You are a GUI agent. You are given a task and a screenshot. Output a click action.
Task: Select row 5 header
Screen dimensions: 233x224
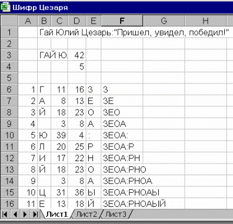pyautogui.click(x=9, y=78)
